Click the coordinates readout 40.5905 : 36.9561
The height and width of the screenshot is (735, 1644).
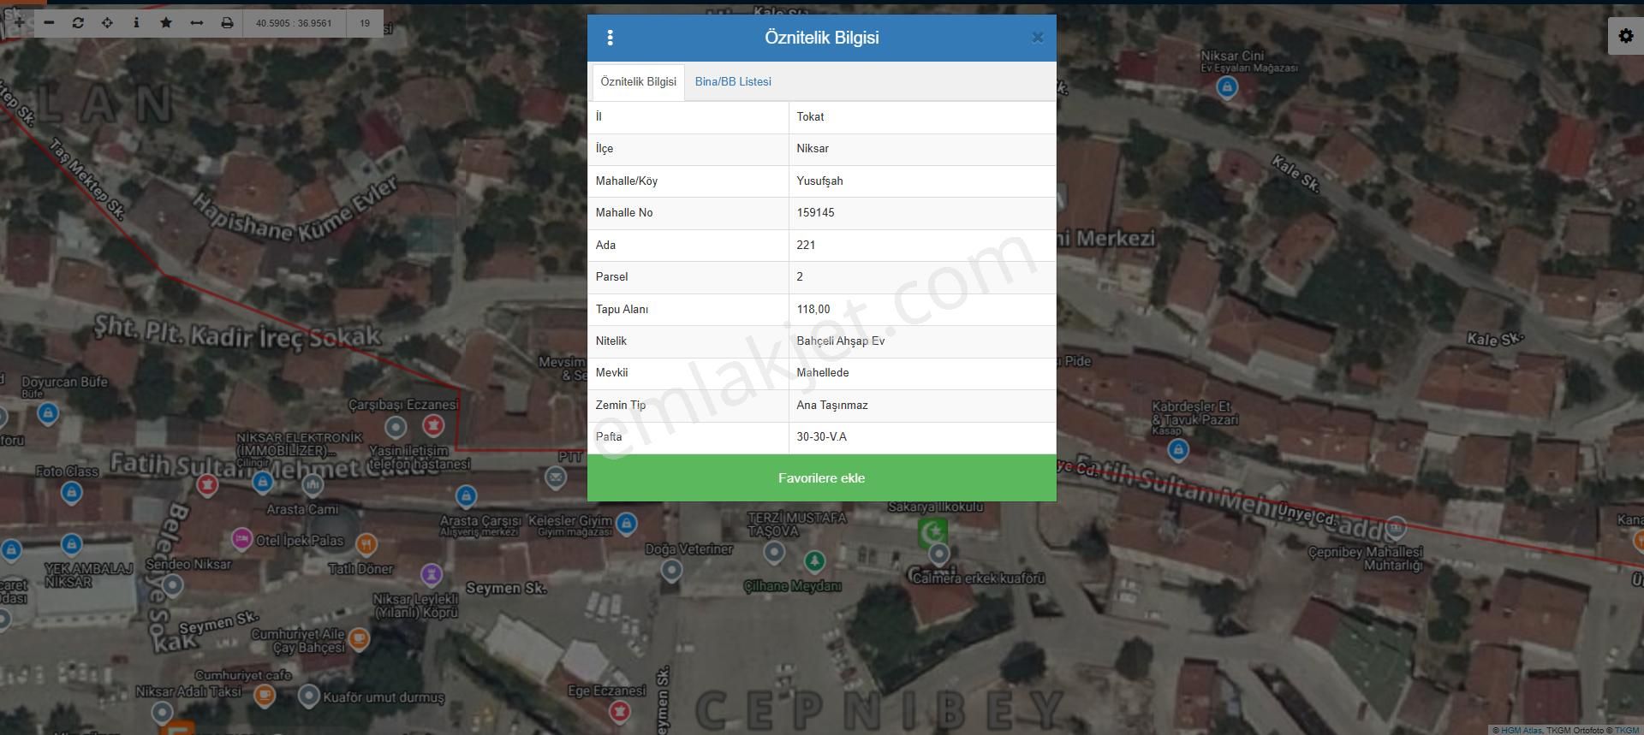(294, 23)
